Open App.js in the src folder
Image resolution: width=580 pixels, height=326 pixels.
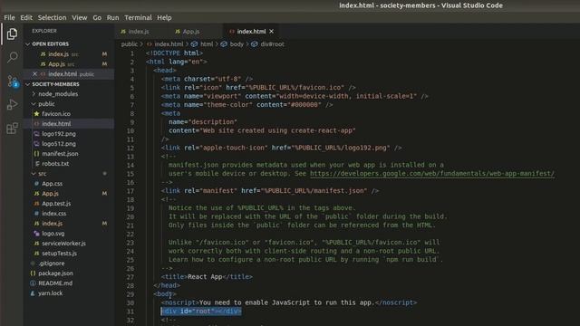click(50, 194)
